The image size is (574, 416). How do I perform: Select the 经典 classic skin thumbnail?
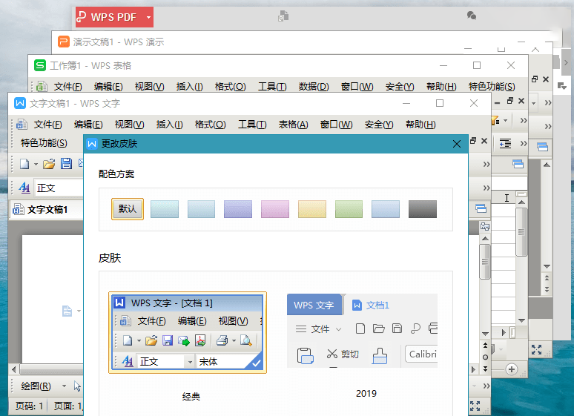tap(188, 332)
